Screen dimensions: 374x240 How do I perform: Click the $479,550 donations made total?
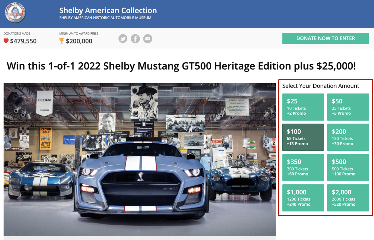(x=23, y=41)
